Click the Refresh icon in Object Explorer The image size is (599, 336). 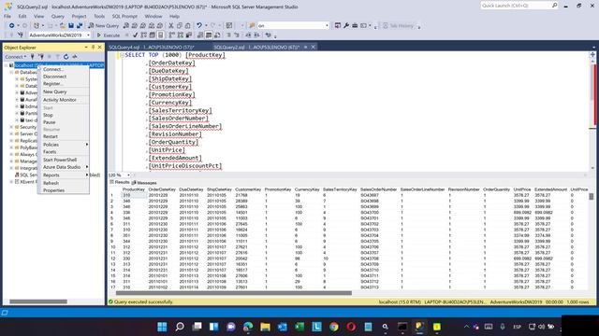[x=66, y=56]
